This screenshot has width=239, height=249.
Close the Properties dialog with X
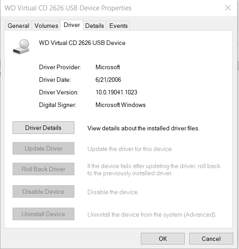coord(228,8)
